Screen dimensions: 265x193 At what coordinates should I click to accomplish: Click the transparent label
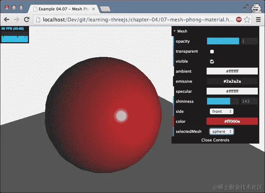187,51
